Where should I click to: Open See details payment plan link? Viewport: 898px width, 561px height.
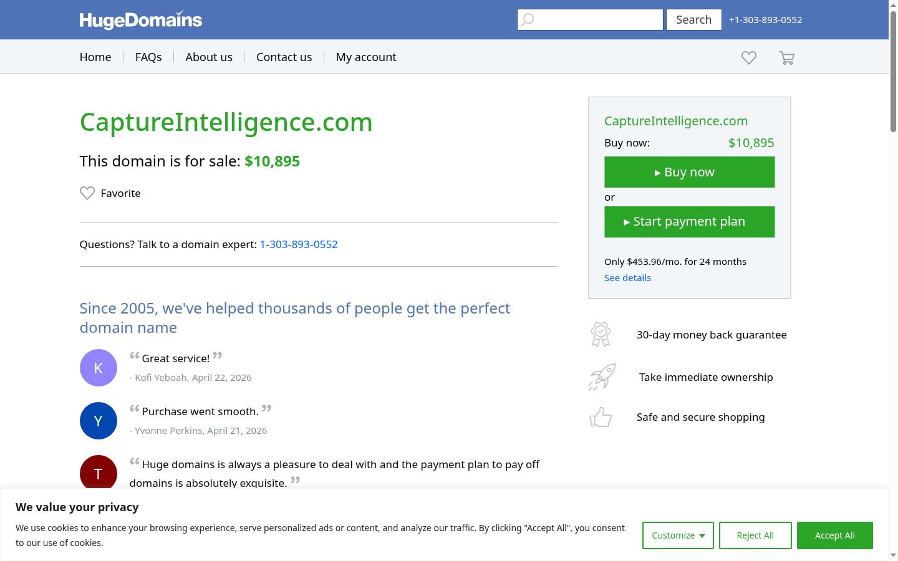(x=627, y=278)
